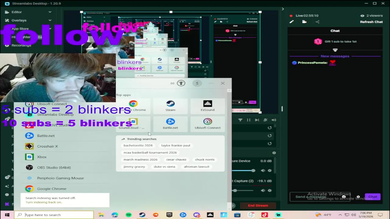390x219 pixels.
Task: Open Editor section in Streamlabs sidebar
Action: [x=17, y=12]
